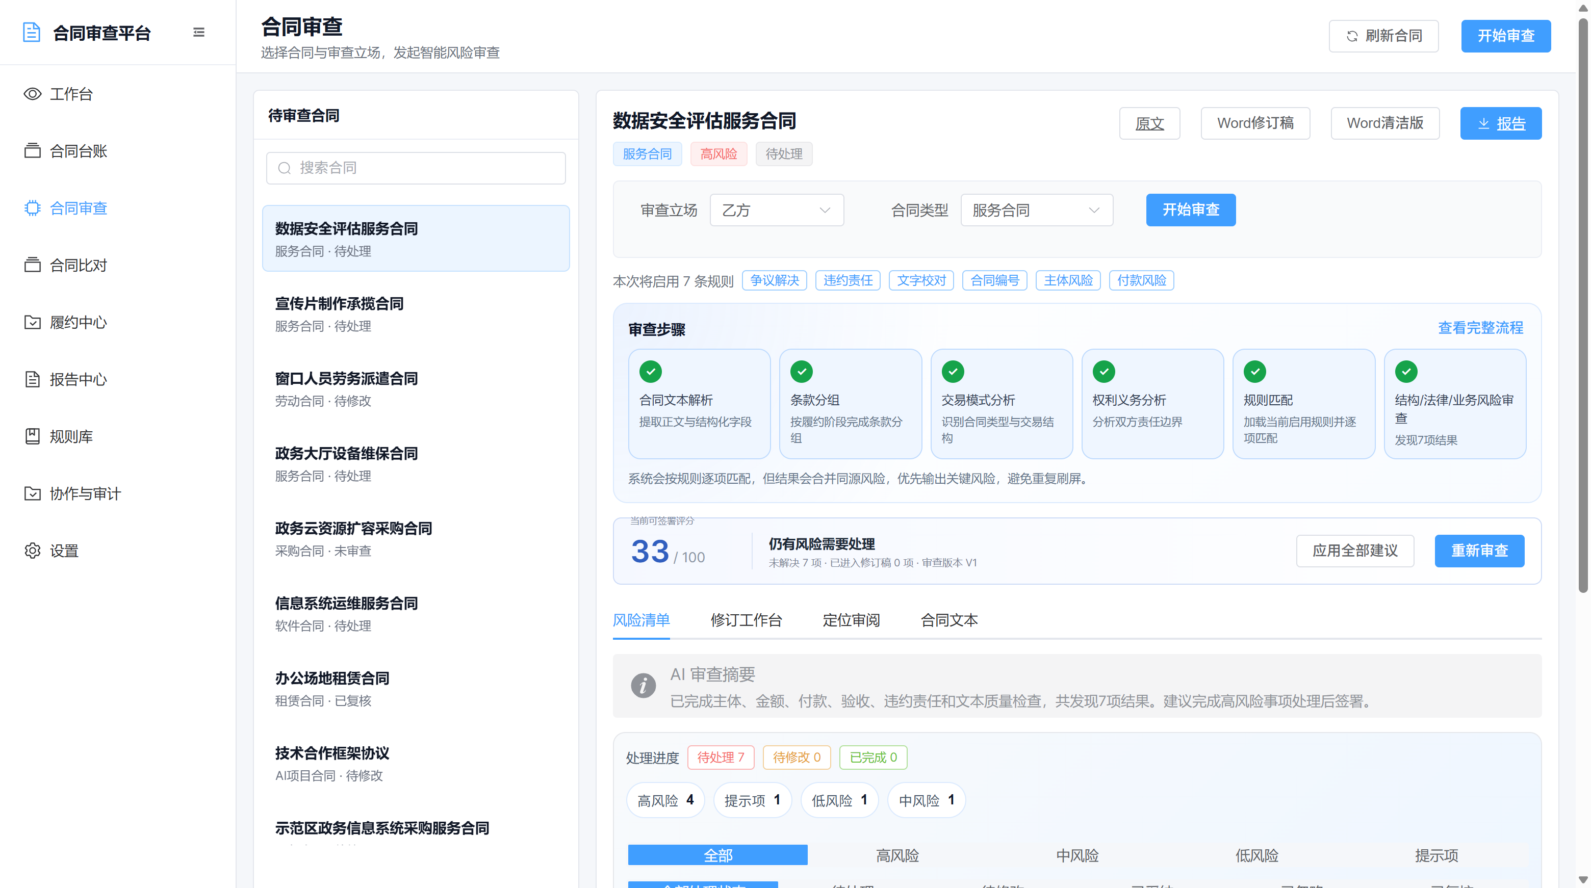This screenshot has height=888, width=1591.
Task: Click the document icon beside 报告中心
Action: pos(32,379)
